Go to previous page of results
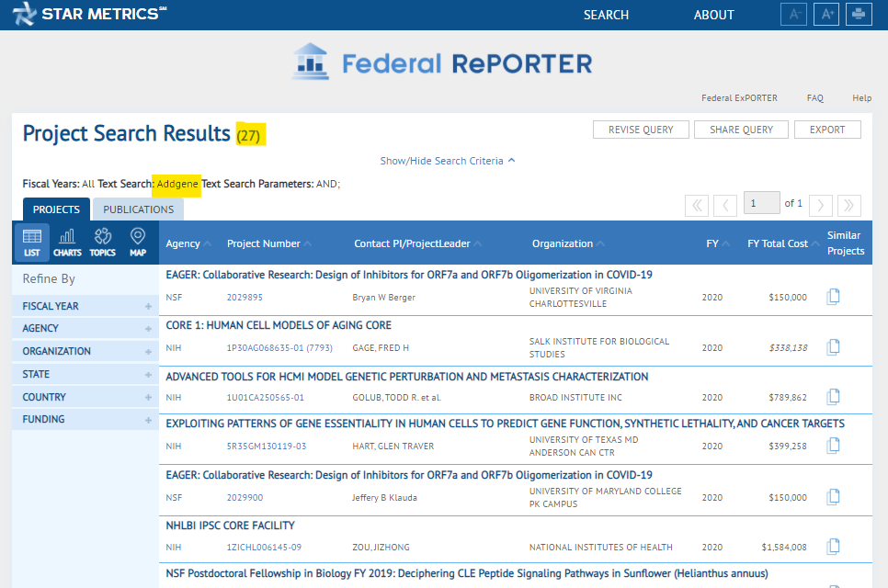The height and width of the screenshot is (588, 888). [725, 206]
